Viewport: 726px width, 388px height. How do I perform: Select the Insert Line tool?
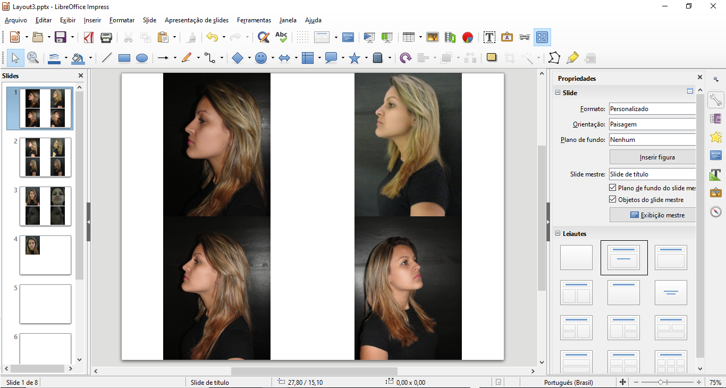(107, 58)
